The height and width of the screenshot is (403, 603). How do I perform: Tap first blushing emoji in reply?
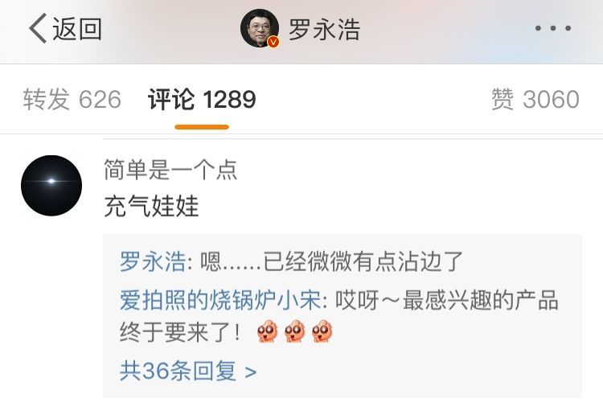tap(267, 331)
